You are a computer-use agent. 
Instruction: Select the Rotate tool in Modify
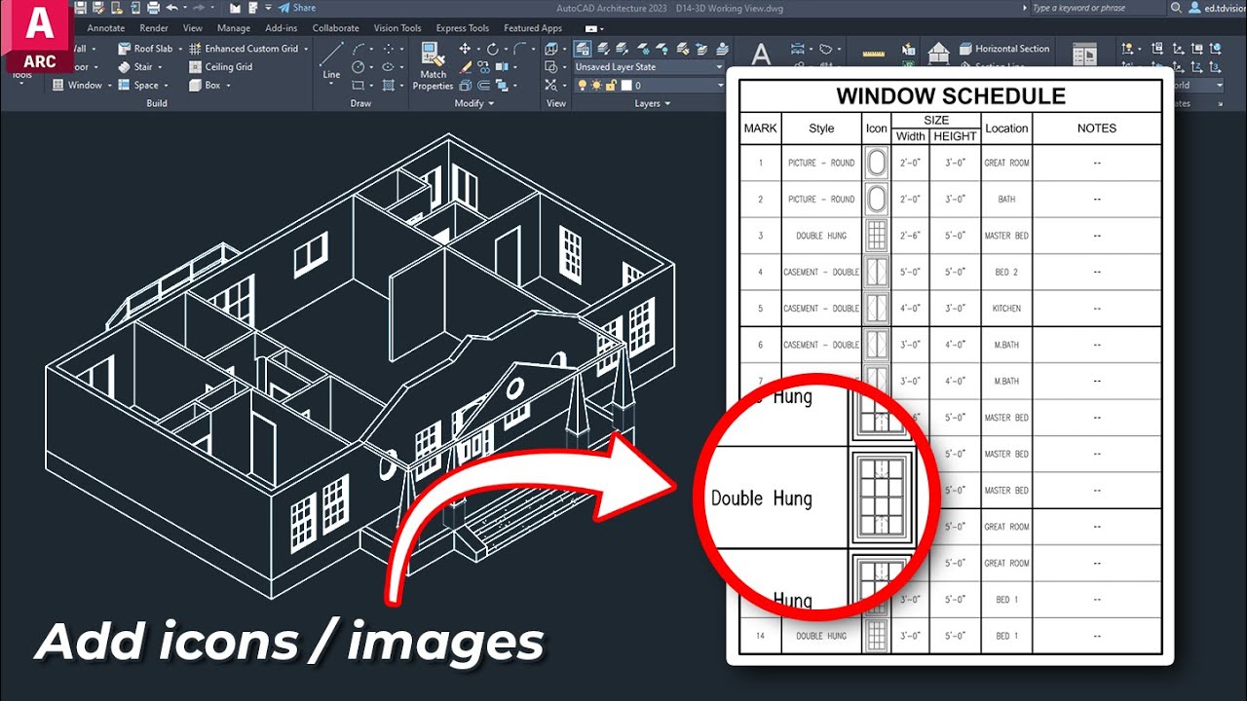pos(493,49)
